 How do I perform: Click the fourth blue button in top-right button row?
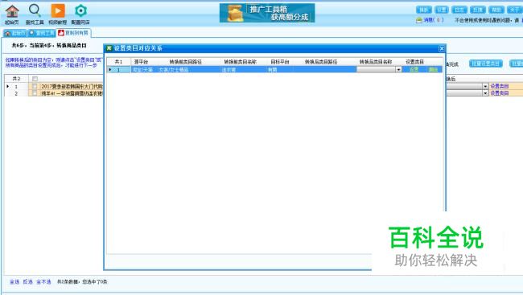pos(478,10)
